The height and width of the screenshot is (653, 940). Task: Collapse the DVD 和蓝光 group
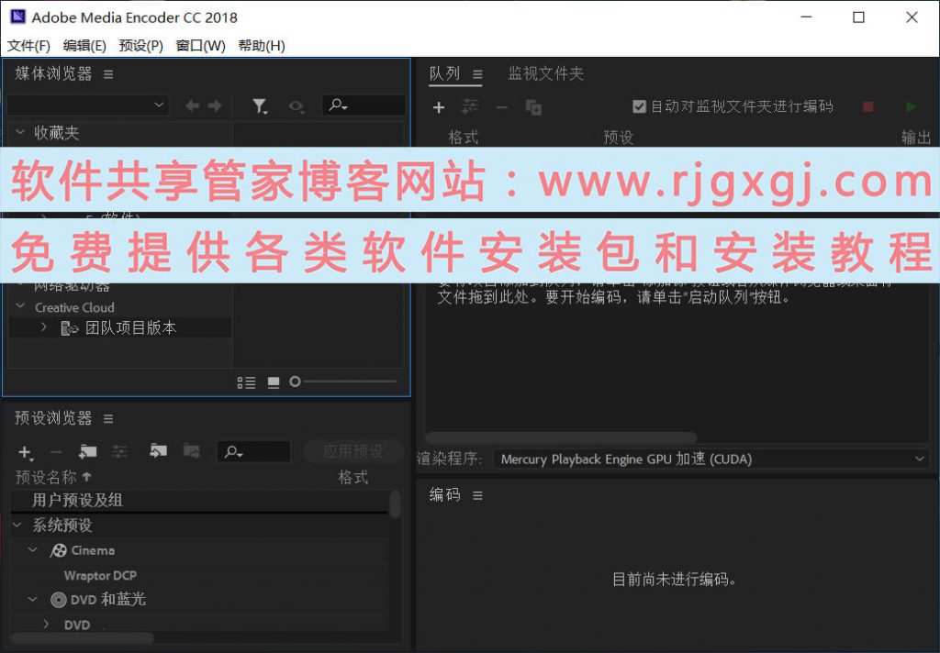click(x=33, y=599)
